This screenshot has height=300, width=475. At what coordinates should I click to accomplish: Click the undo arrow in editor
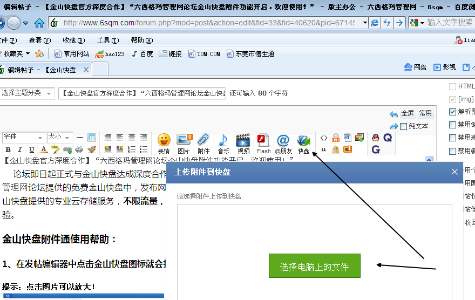pyautogui.click(x=393, y=114)
